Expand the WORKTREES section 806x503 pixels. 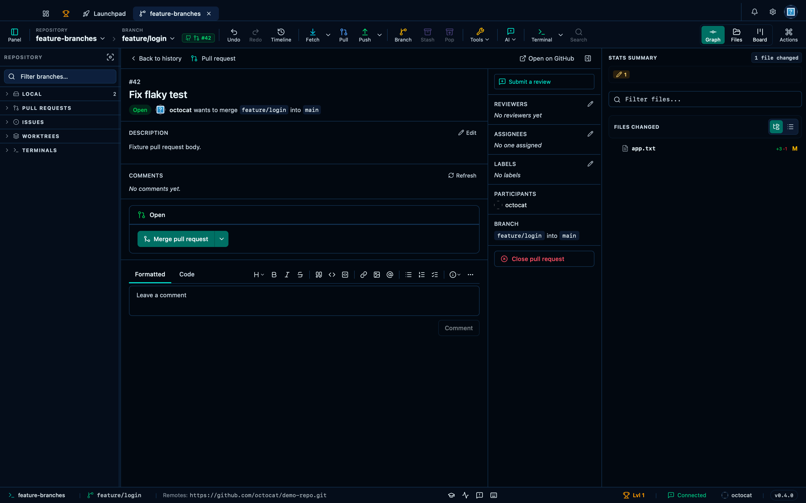pyautogui.click(x=60, y=136)
